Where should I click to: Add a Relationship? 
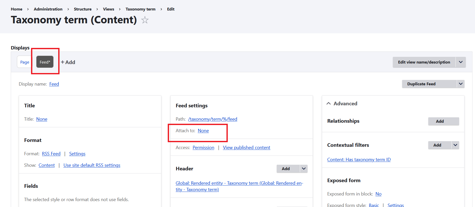tap(443, 121)
